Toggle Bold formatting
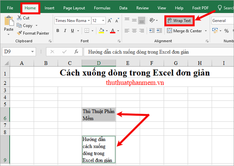Image resolution: width=234 pixels, height=166 pixels. coord(58,31)
